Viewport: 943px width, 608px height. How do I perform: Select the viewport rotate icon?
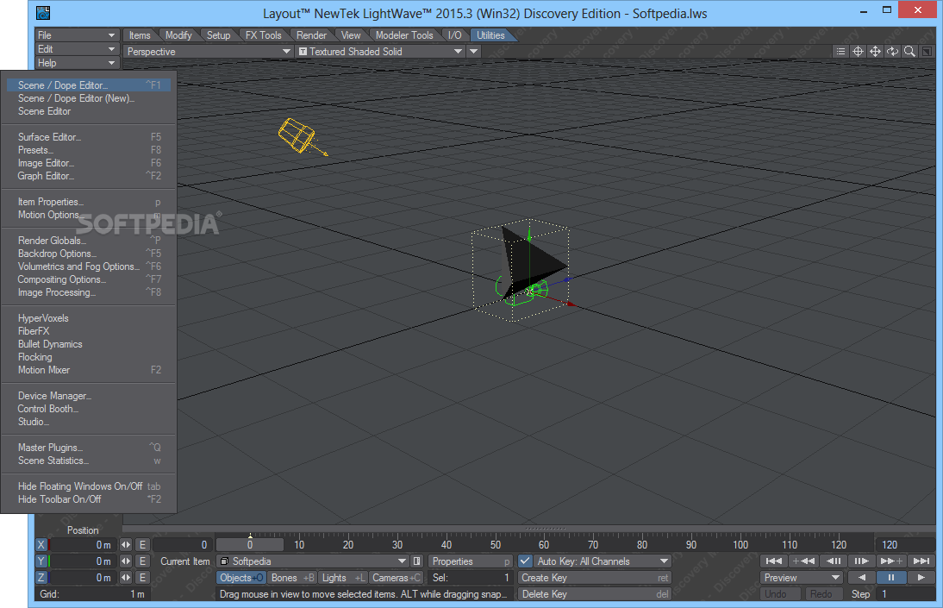892,52
